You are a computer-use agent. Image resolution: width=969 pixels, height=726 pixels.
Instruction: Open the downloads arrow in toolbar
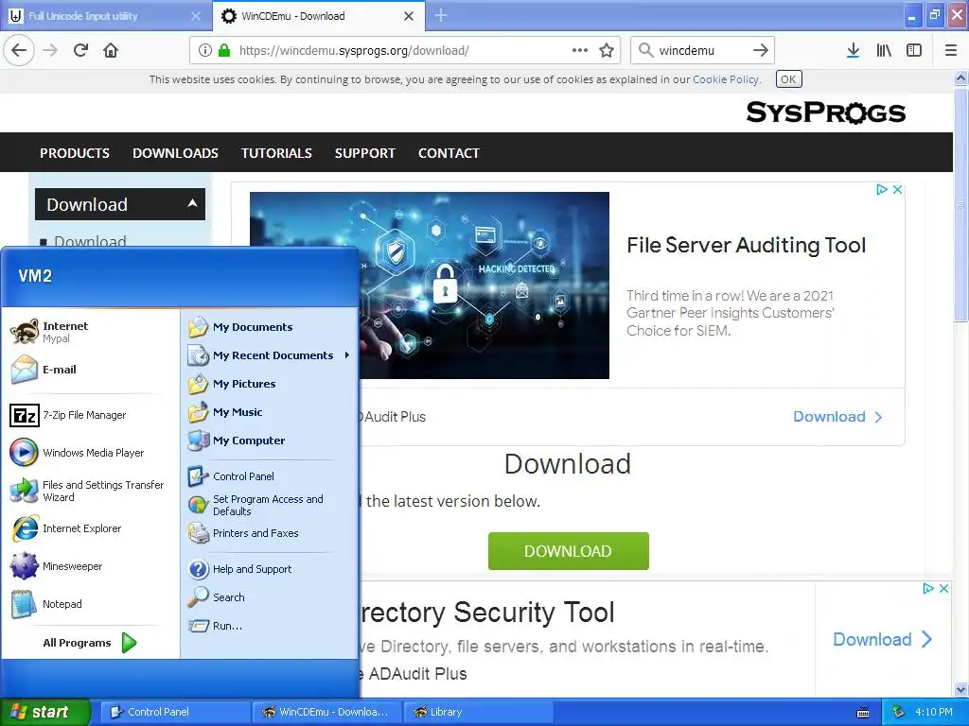(853, 50)
